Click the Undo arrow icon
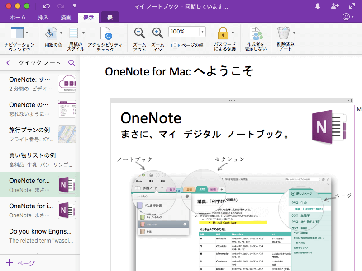Screen dimensions: 362x271 (x=46, y=6)
